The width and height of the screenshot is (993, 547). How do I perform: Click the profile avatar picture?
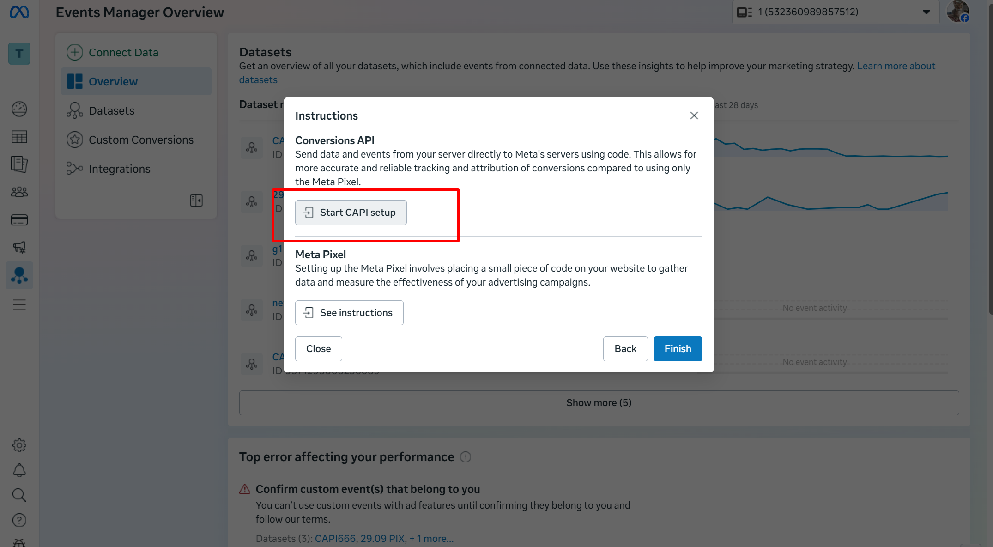click(957, 12)
